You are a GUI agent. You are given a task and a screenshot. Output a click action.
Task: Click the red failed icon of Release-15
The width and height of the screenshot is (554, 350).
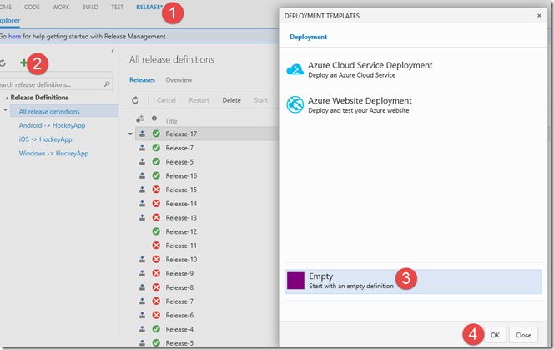tap(156, 190)
